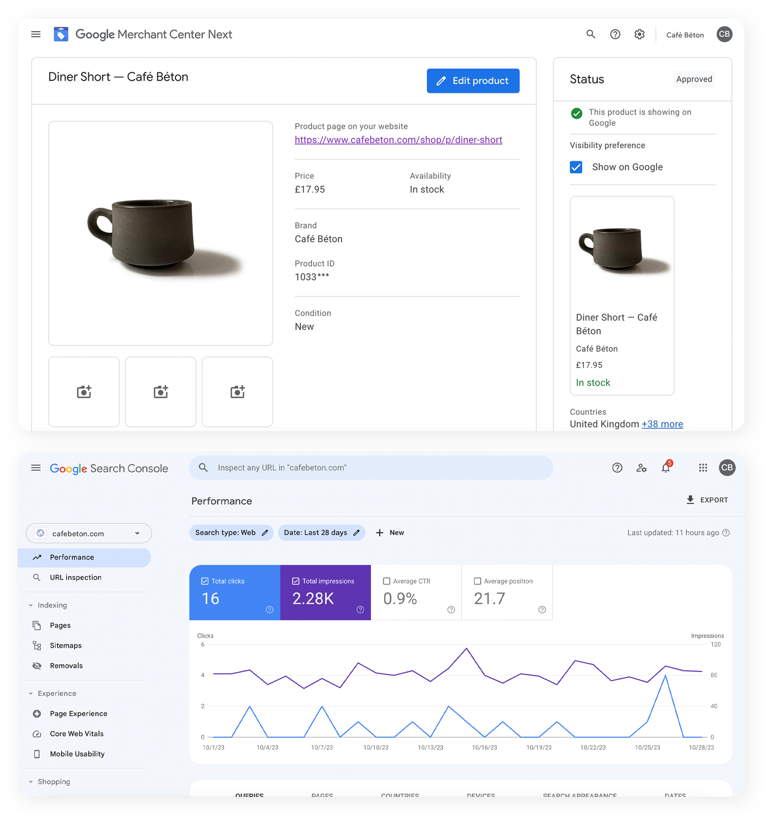Screen dimensions: 770x816
Task: Collapse the Indexing section
Action: 31,605
